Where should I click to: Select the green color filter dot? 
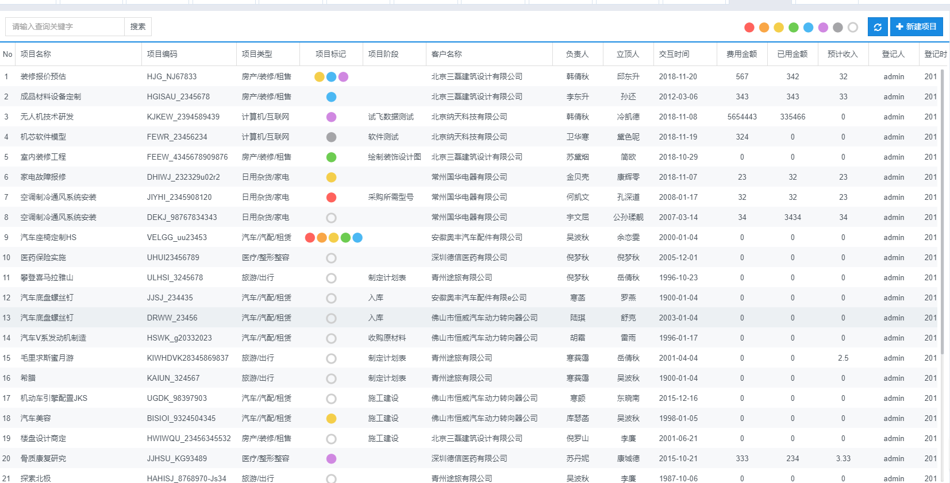click(x=794, y=28)
